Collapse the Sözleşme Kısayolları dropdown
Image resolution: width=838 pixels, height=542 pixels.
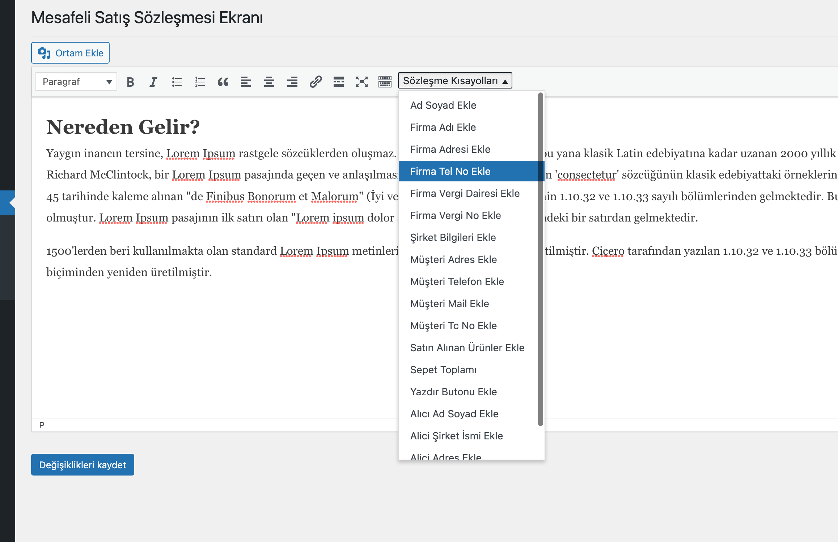(455, 81)
